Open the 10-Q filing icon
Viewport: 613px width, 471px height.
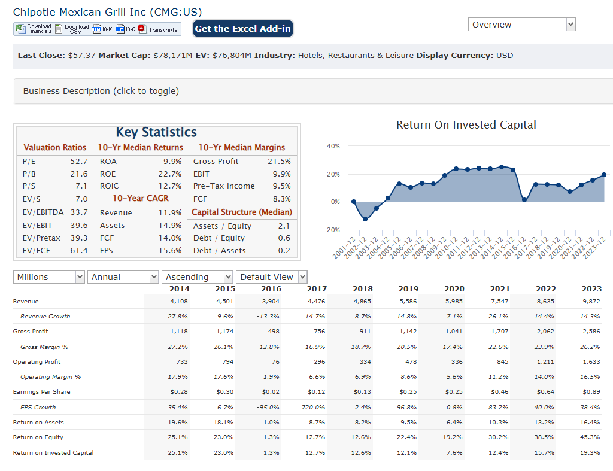(x=120, y=29)
